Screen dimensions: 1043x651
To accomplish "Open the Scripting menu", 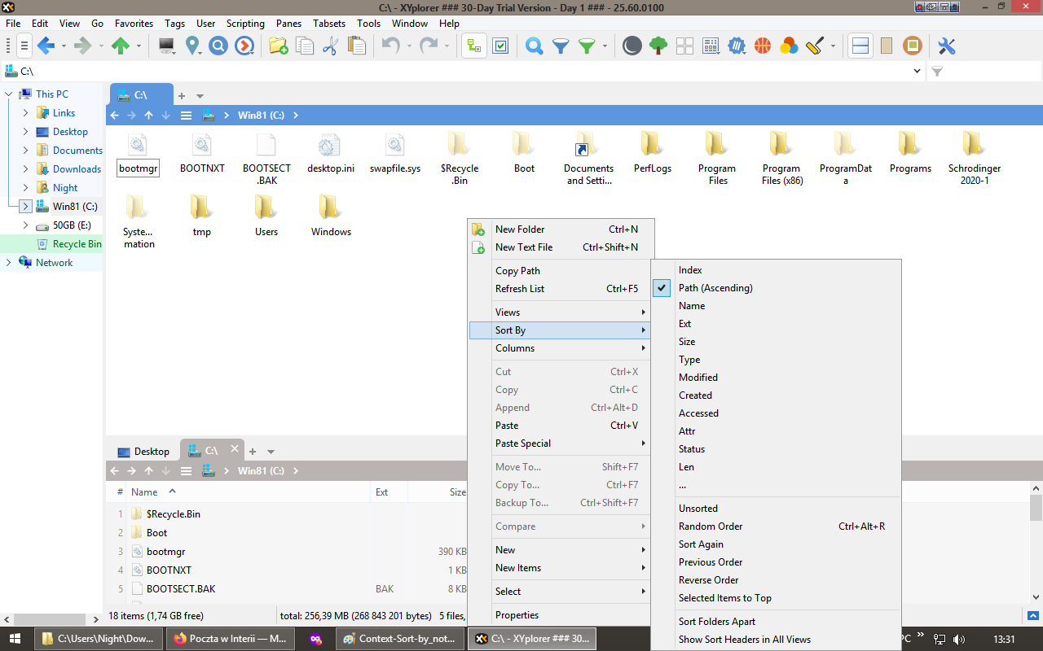I will click(x=245, y=24).
